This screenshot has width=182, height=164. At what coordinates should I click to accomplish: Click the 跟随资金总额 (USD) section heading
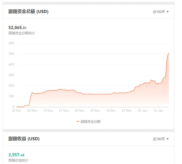point(28,11)
